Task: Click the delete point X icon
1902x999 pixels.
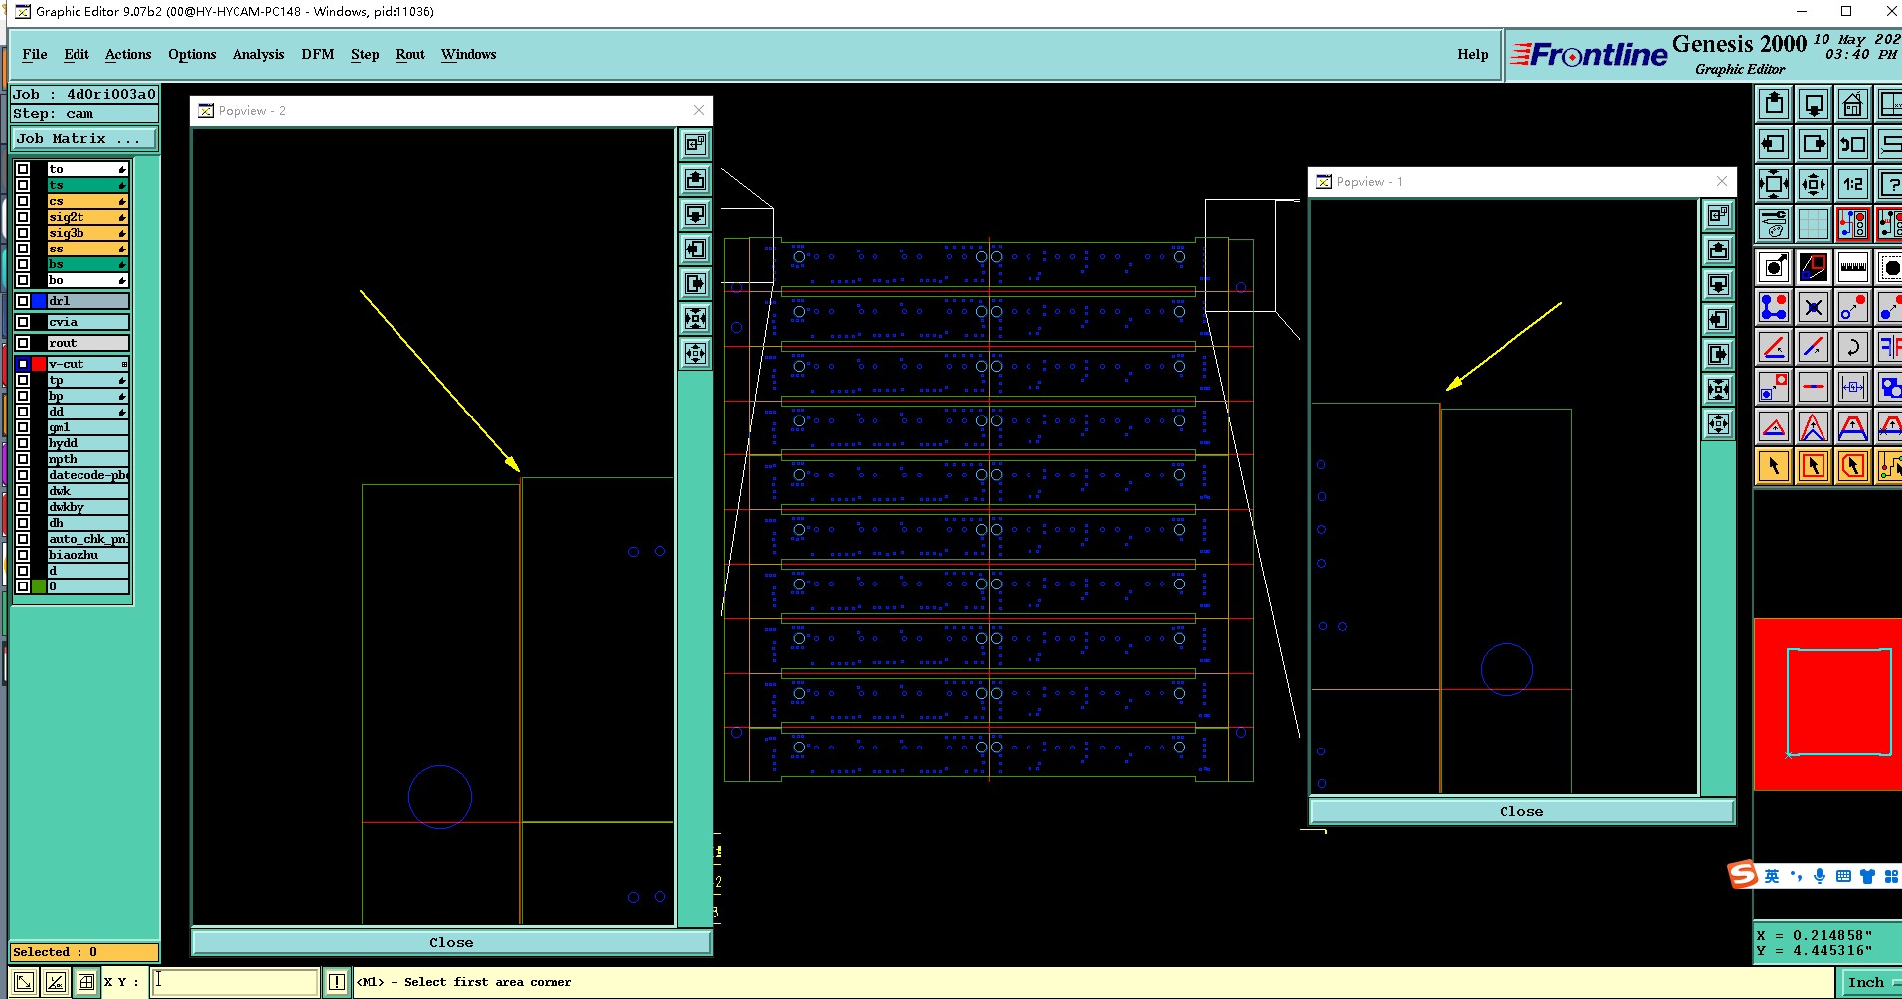Action: [1814, 307]
